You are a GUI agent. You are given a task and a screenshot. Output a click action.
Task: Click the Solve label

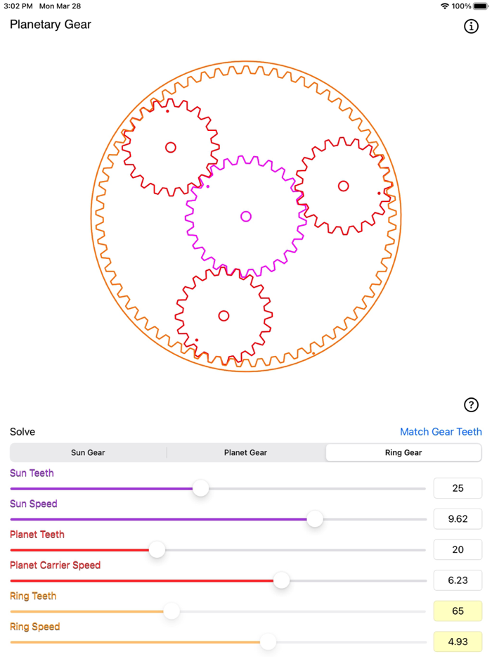click(x=21, y=431)
